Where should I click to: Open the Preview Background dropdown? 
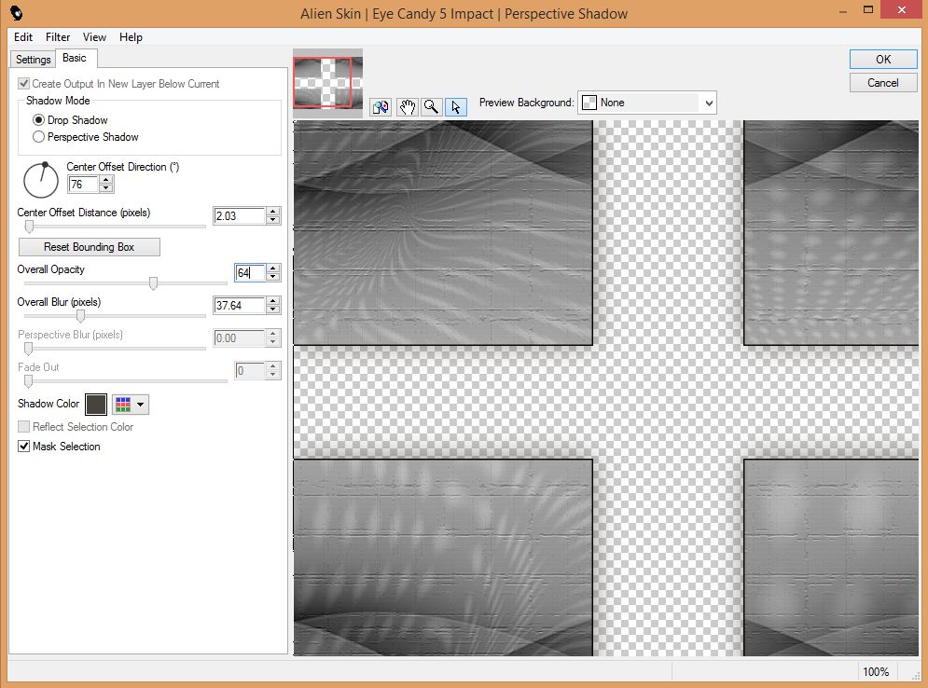tap(647, 103)
